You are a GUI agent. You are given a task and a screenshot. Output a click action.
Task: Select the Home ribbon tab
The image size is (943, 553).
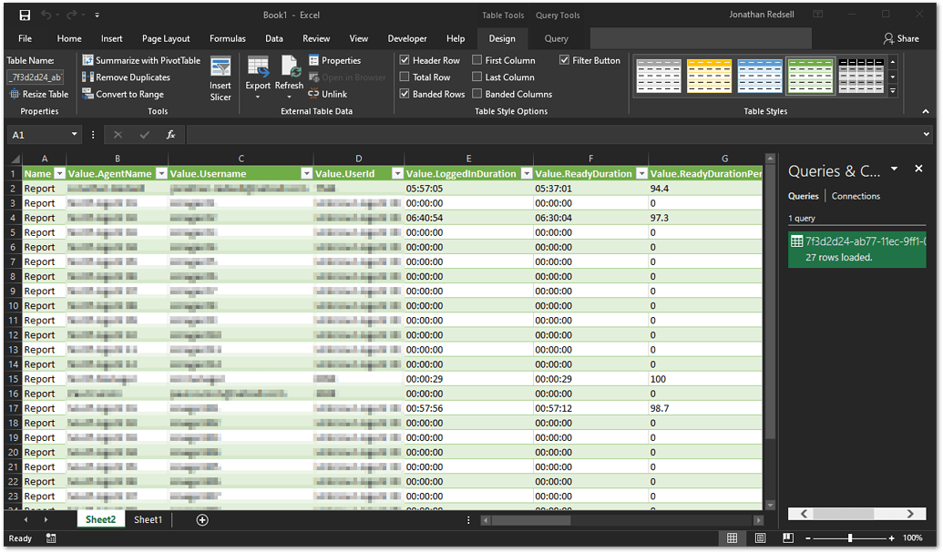68,38
